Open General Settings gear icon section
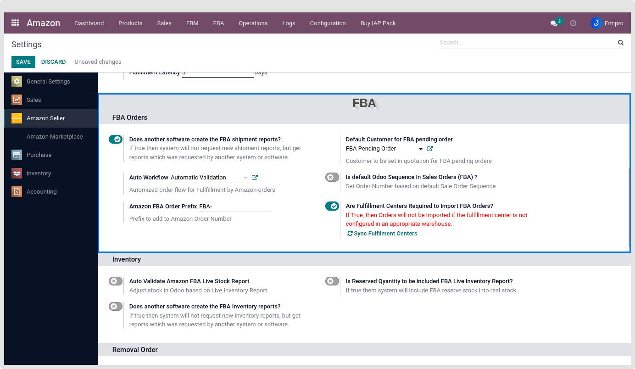 tap(17, 82)
